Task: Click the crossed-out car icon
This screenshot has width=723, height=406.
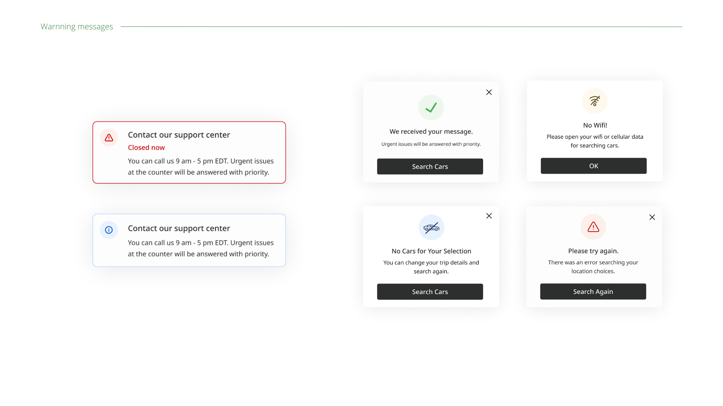Action: [x=431, y=227]
